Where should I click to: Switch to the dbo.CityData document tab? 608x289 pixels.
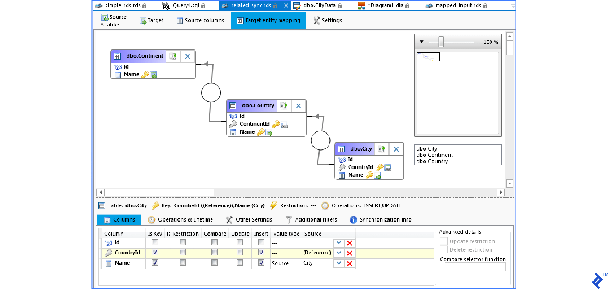[x=318, y=5]
